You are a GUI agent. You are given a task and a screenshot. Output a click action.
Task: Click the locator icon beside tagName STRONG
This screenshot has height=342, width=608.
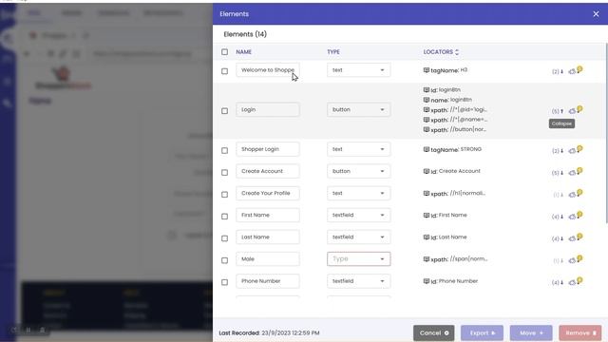tap(427, 149)
